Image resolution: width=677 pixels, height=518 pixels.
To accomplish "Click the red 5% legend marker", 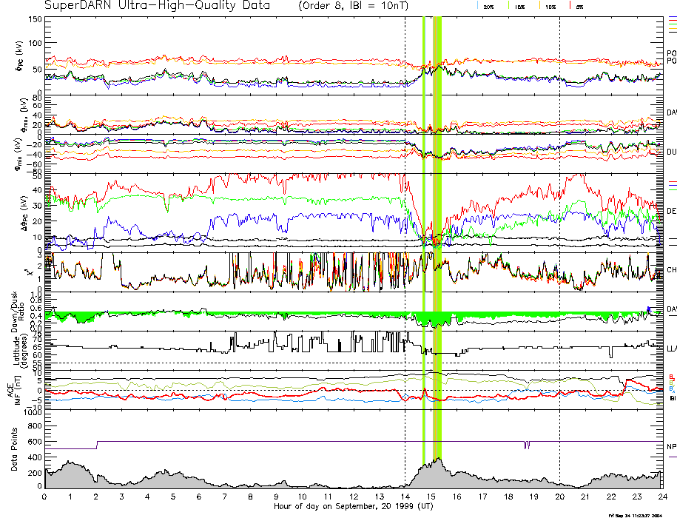I will (x=576, y=6).
